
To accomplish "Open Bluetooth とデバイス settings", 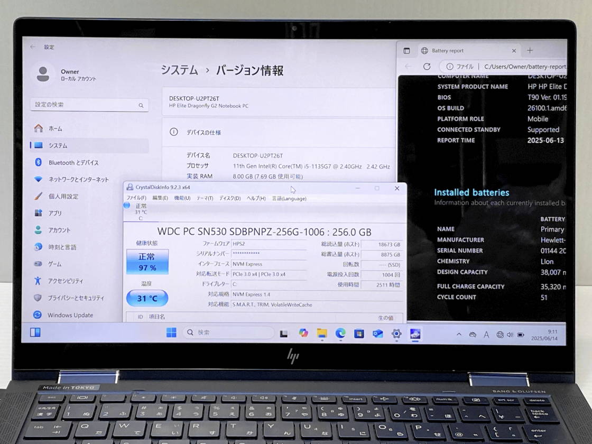I will pyautogui.click(x=89, y=162).
